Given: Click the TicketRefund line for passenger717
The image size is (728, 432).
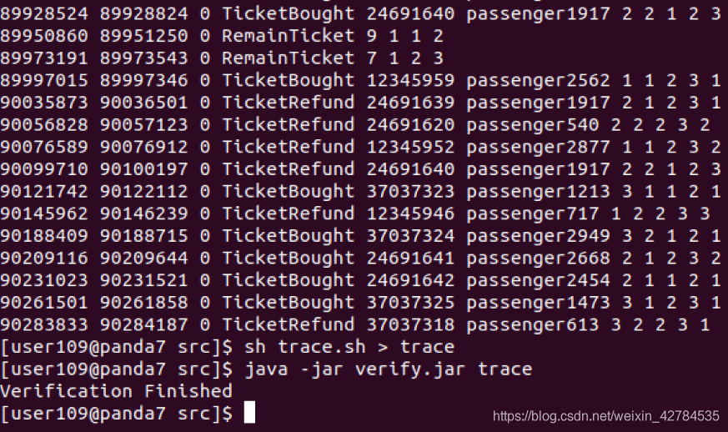Looking at the screenshot, I should (355, 213).
